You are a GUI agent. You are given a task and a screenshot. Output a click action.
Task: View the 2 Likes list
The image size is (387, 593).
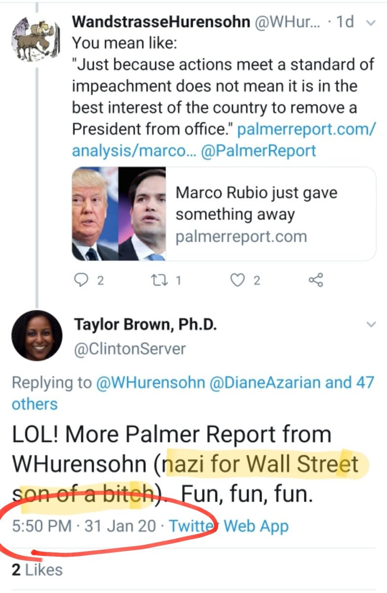pyautogui.click(x=37, y=570)
